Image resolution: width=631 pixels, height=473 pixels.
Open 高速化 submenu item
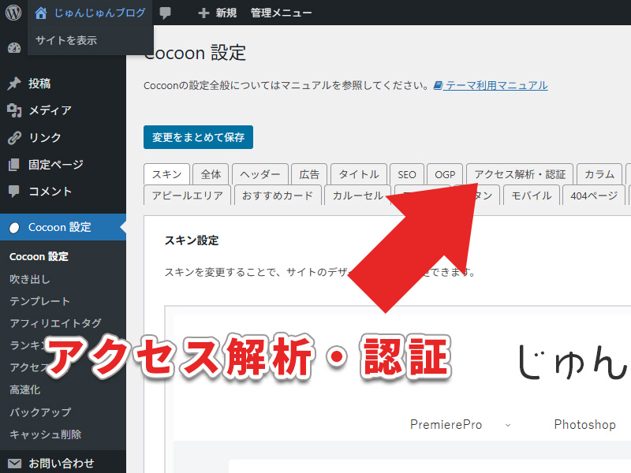pyautogui.click(x=25, y=389)
